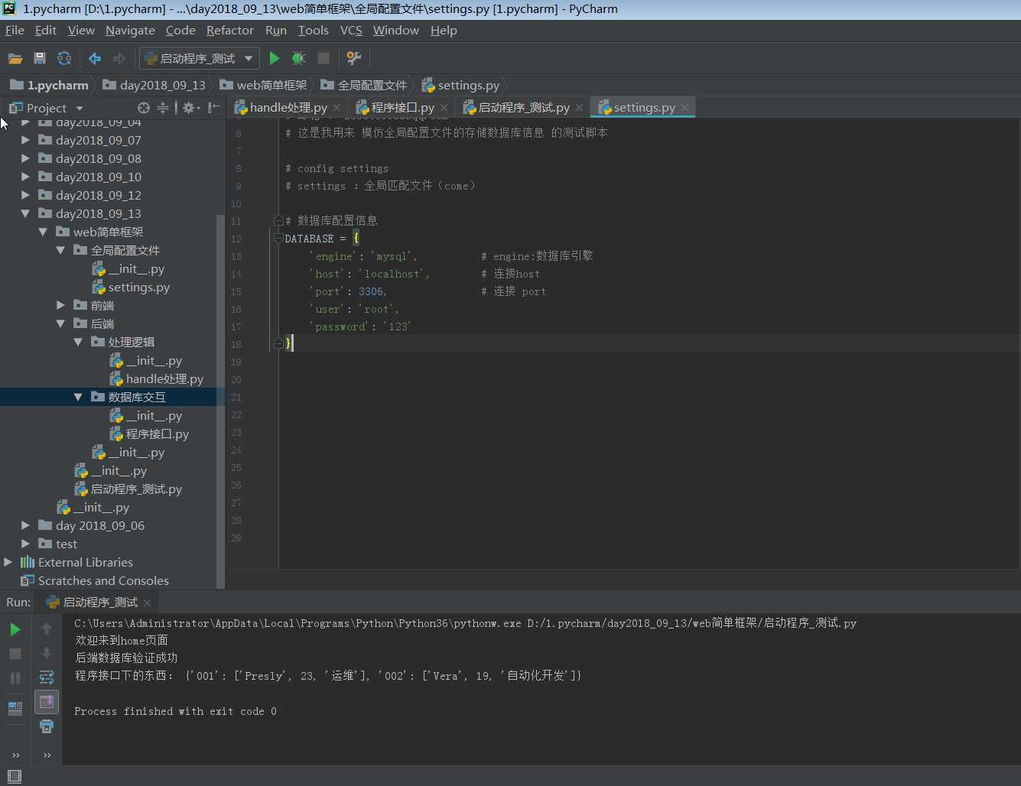Click the Print icon in Run panel
The width and height of the screenshot is (1021, 786).
pos(46,726)
